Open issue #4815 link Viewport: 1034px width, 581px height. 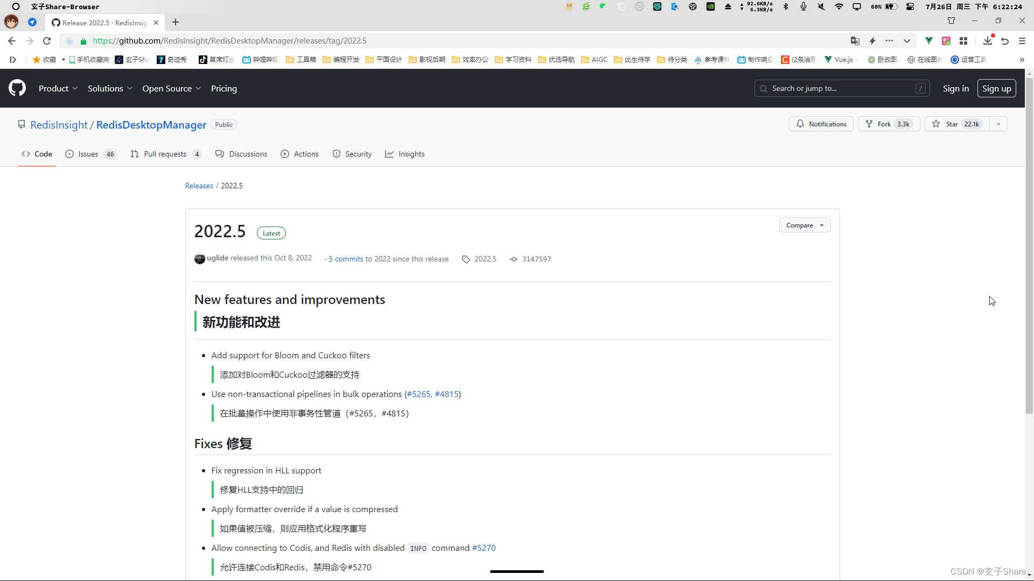446,394
